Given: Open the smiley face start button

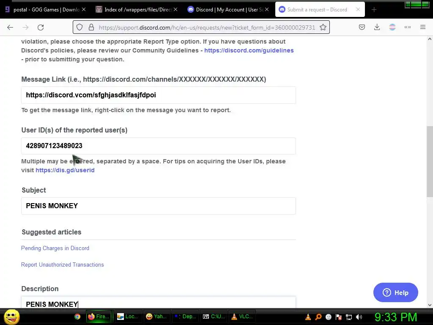Looking at the screenshot, I should click(x=11, y=317).
